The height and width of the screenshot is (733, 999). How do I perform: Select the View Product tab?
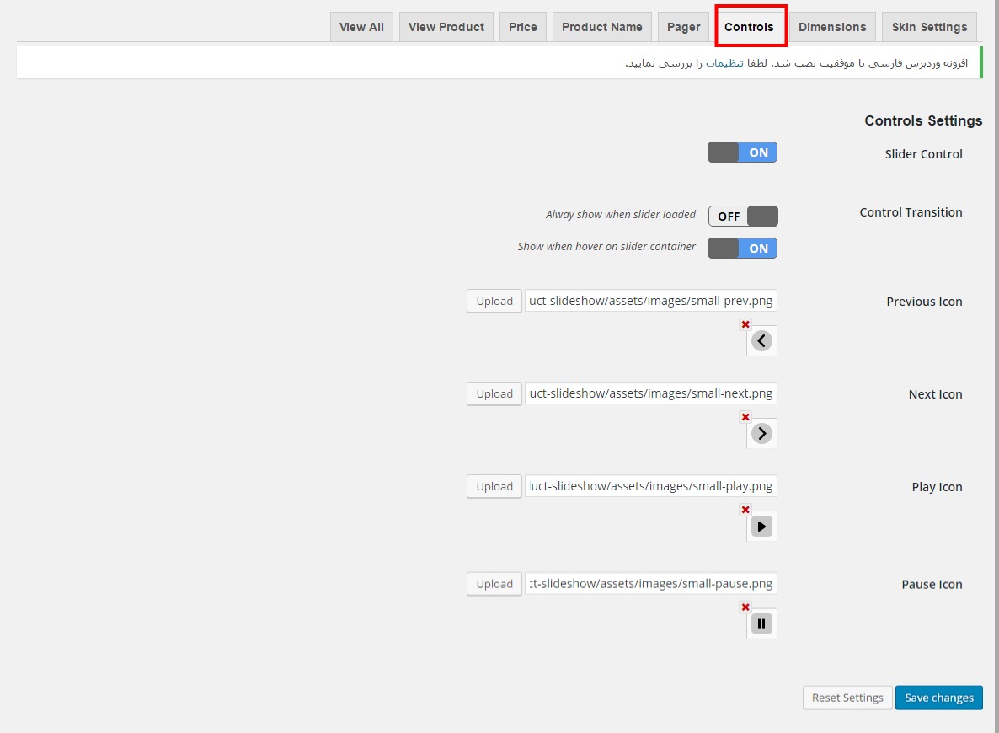tap(446, 27)
